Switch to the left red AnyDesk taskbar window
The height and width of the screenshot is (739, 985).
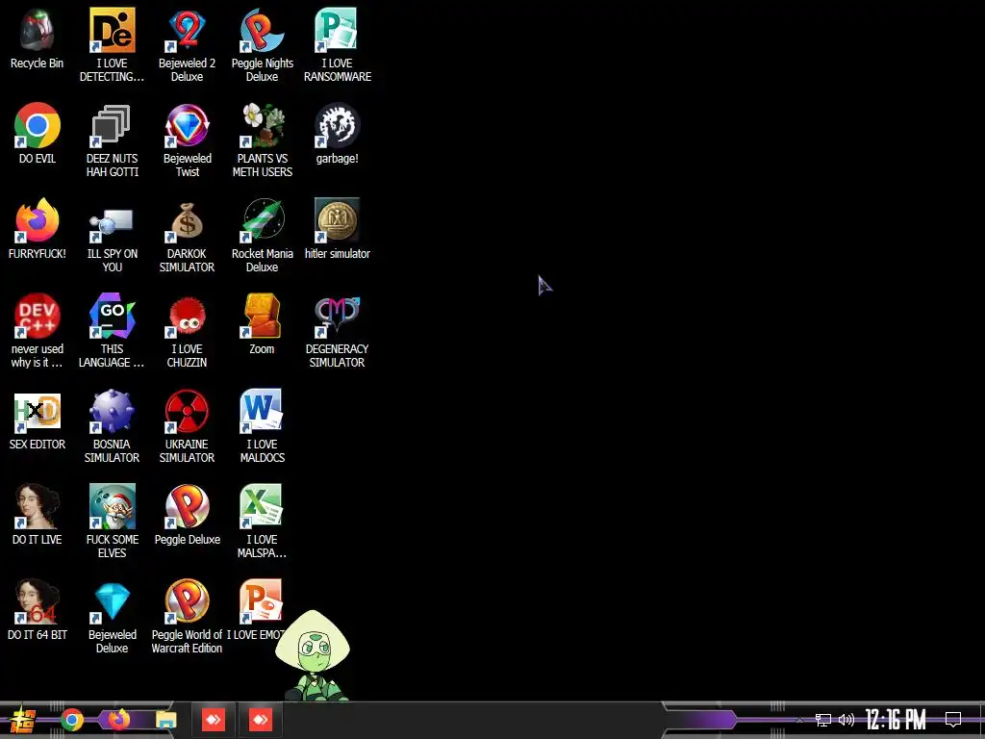pyautogui.click(x=213, y=720)
